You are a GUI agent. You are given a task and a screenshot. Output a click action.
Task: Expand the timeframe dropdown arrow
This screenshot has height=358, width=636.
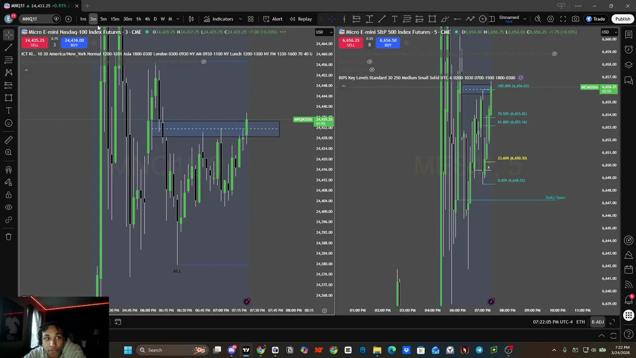(x=177, y=19)
